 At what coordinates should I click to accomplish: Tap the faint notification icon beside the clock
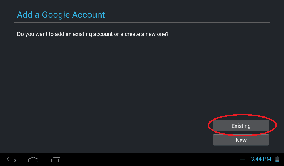(x=242, y=160)
